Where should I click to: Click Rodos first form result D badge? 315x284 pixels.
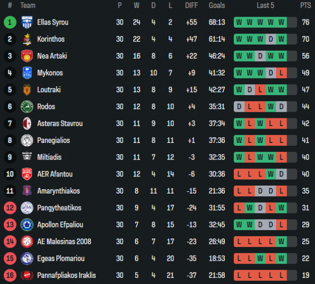tap(239, 106)
